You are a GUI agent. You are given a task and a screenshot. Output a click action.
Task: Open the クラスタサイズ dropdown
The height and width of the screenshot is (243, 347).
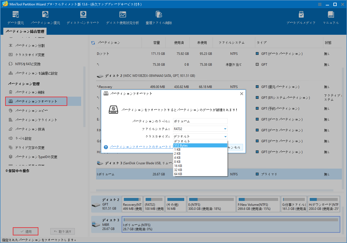[200, 137]
